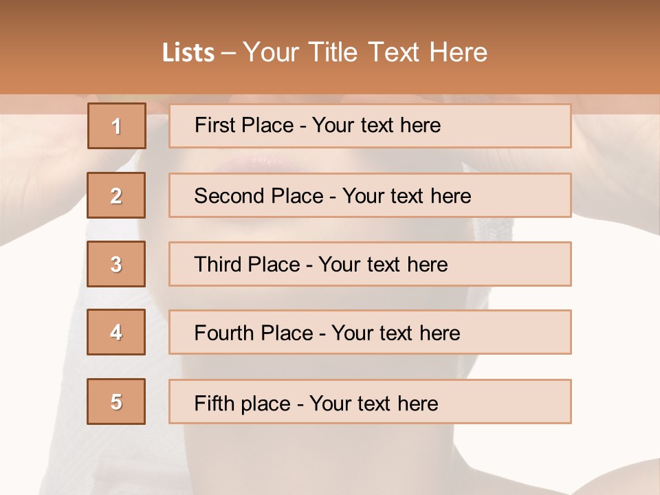Click "Your text here" in the Third Place row
660x495 pixels.
383,265
